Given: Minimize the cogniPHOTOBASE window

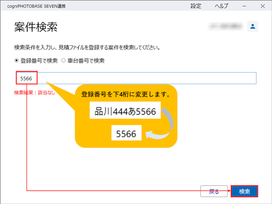Looking at the screenshot, I should coord(244,6).
